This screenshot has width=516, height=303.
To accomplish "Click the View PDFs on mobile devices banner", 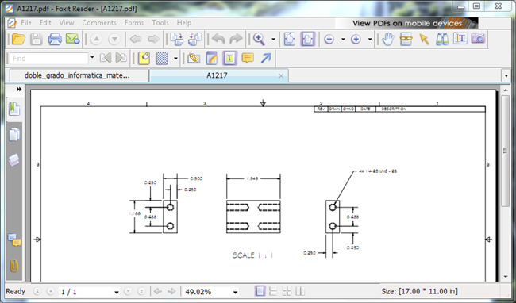I will click(406, 23).
